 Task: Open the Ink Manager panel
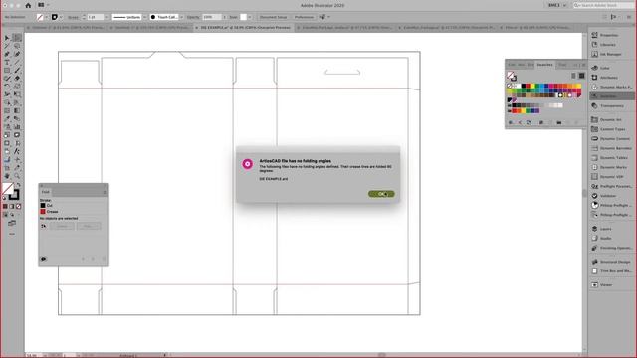coord(609,54)
